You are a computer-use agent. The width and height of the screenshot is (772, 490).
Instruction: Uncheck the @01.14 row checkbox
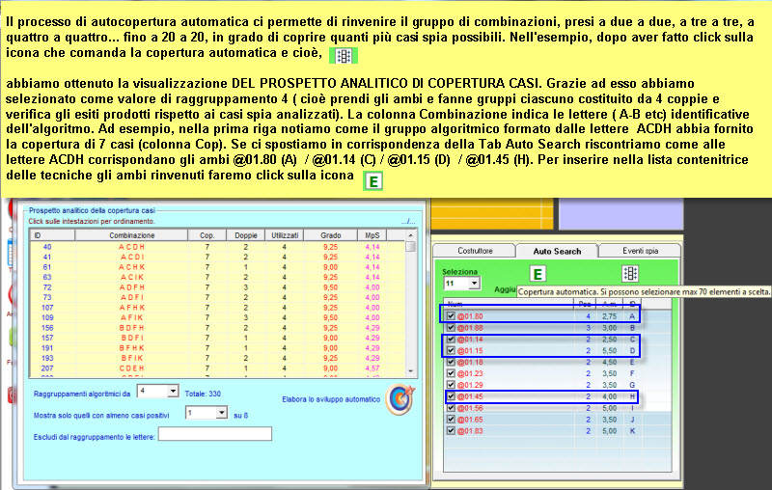pos(451,339)
